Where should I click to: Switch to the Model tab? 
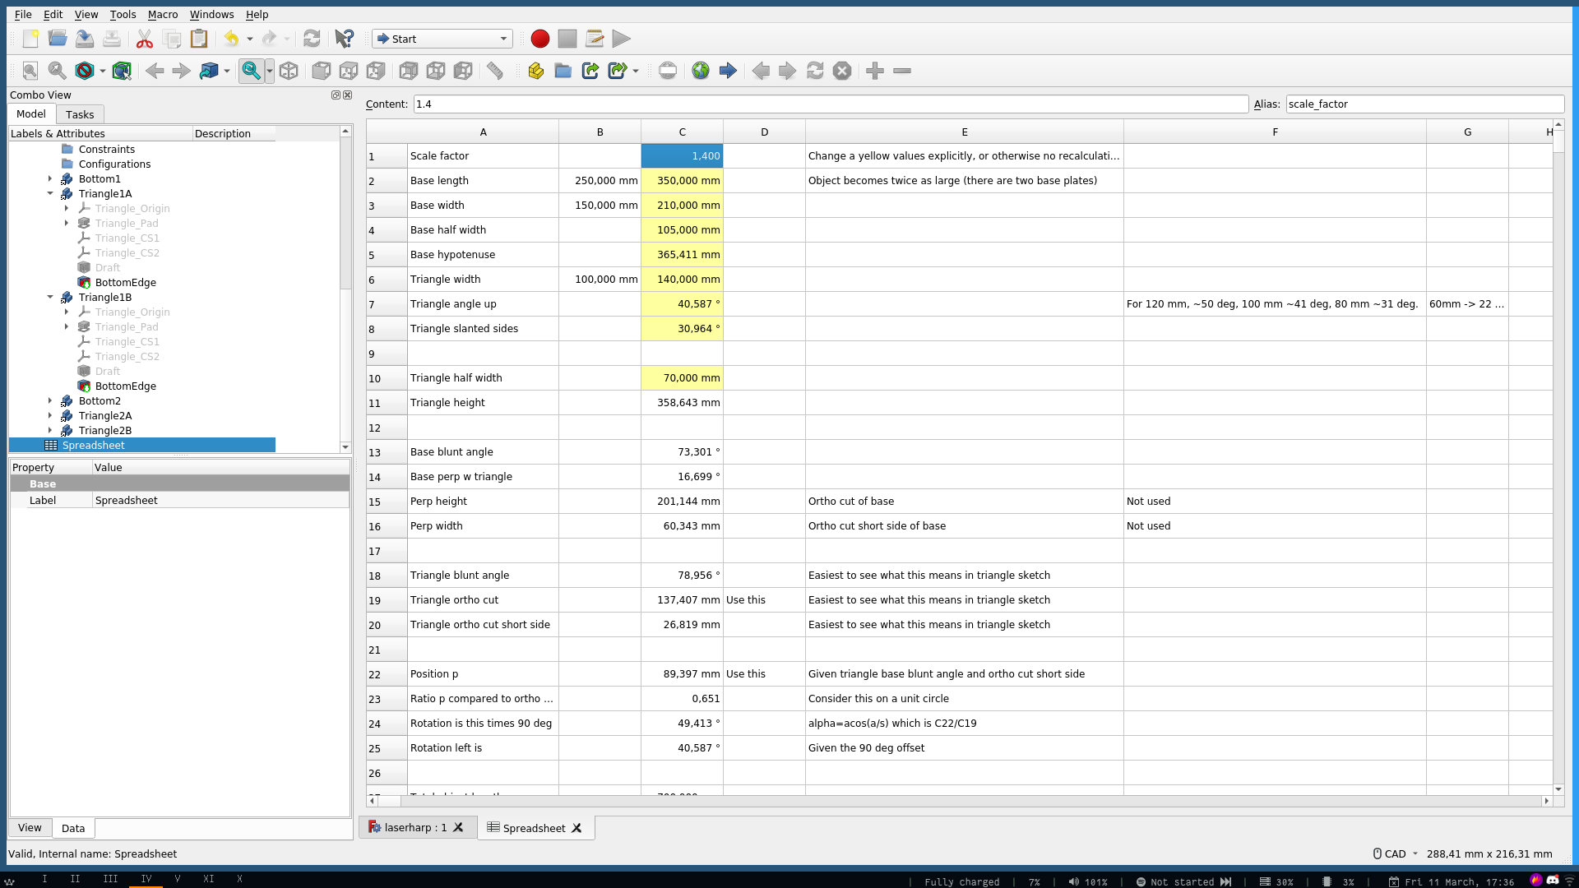point(31,113)
